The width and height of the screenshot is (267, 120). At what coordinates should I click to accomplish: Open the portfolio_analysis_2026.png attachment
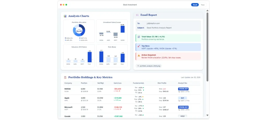tap(149, 66)
